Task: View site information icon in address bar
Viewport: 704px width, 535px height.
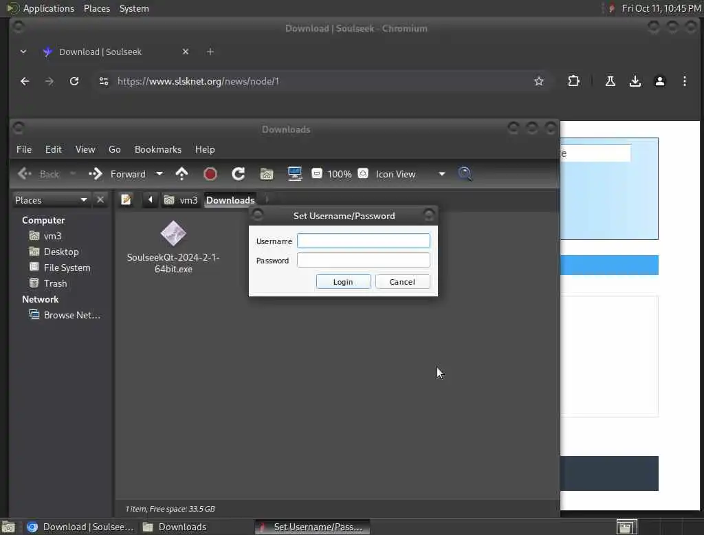Action: click(104, 81)
